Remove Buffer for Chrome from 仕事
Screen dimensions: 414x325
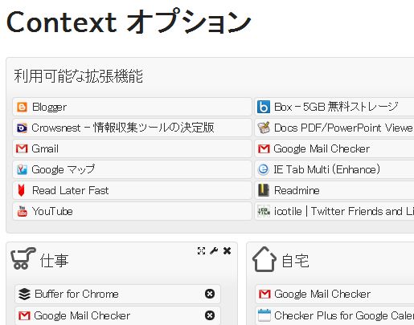point(210,294)
